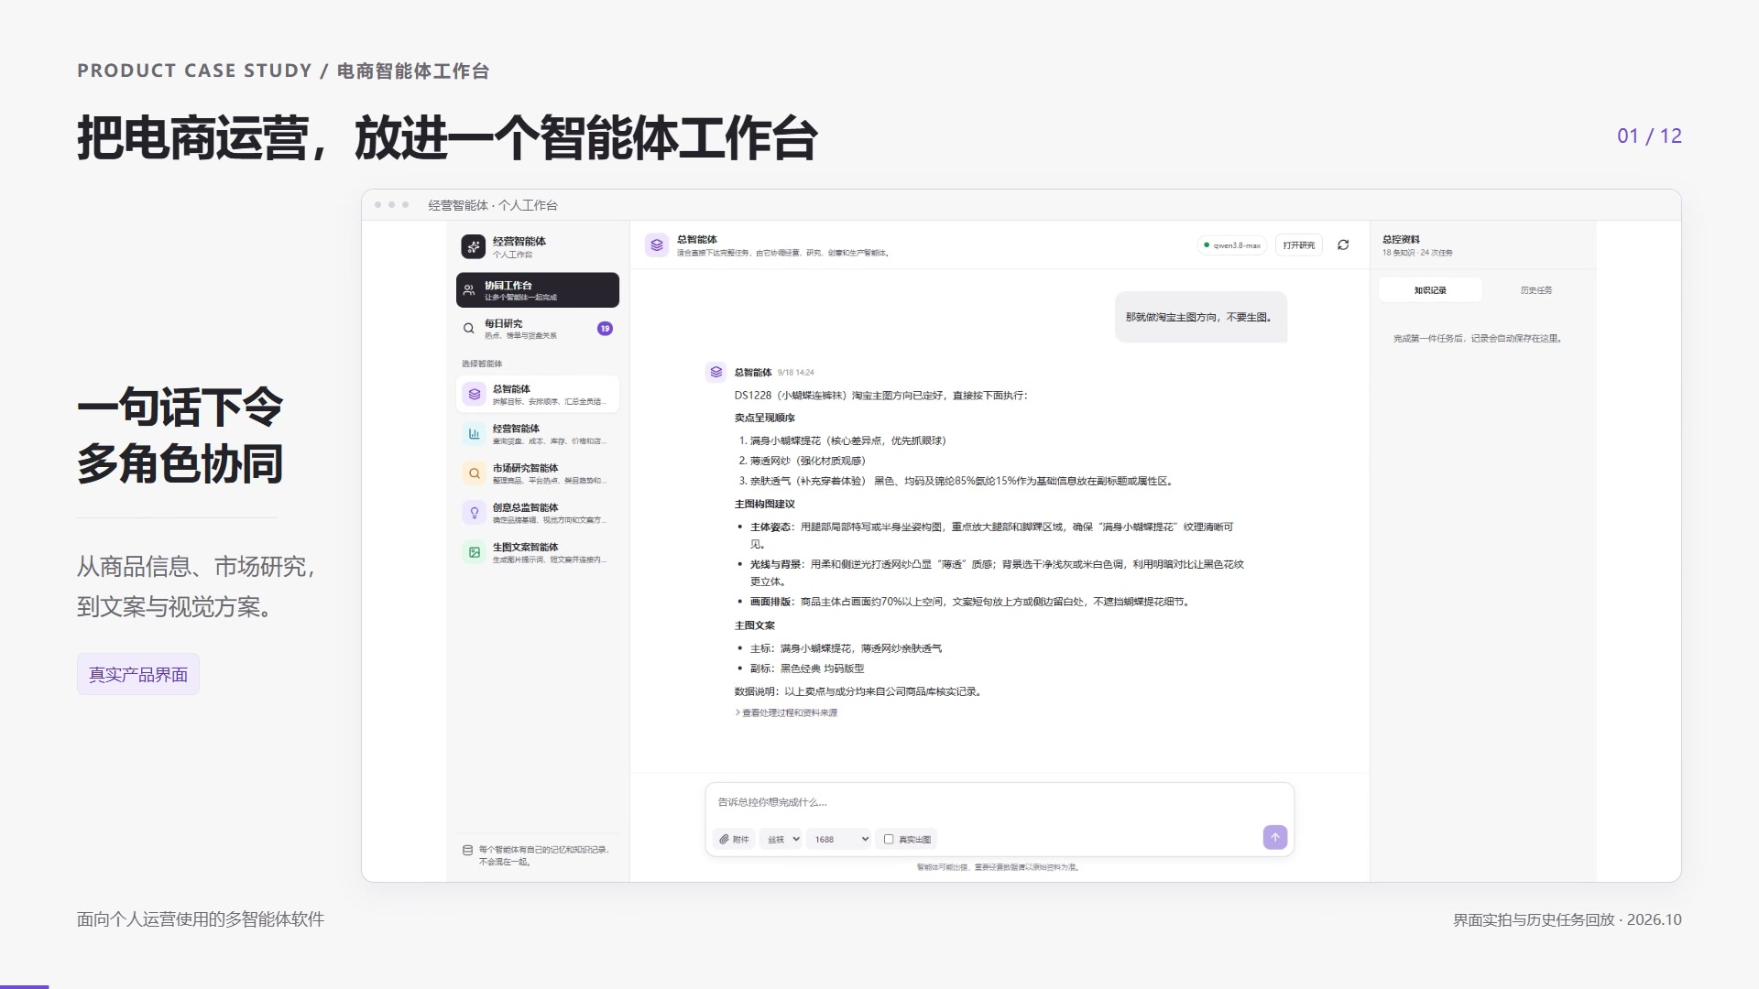Toggle the 真实出图 checkbox
The image size is (1759, 989).
[x=888, y=839]
